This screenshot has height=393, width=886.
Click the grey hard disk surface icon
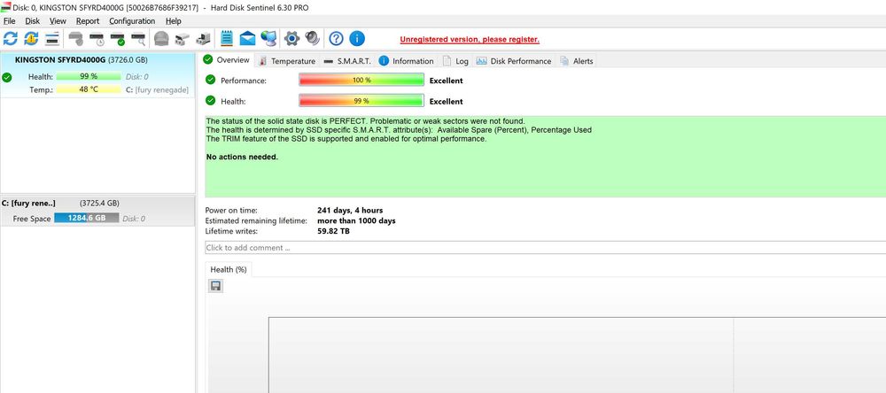(76, 38)
